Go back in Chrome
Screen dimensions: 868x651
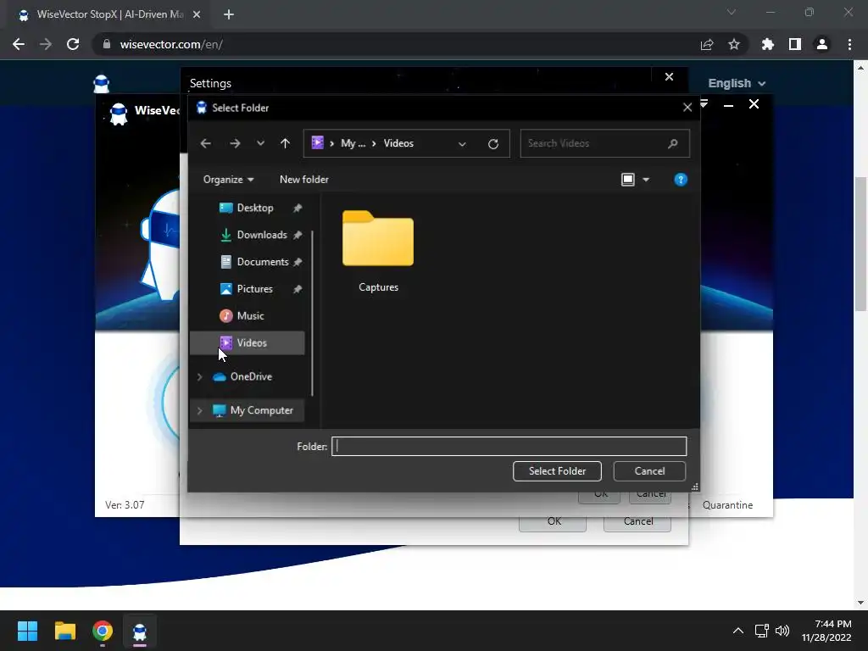coord(19,44)
